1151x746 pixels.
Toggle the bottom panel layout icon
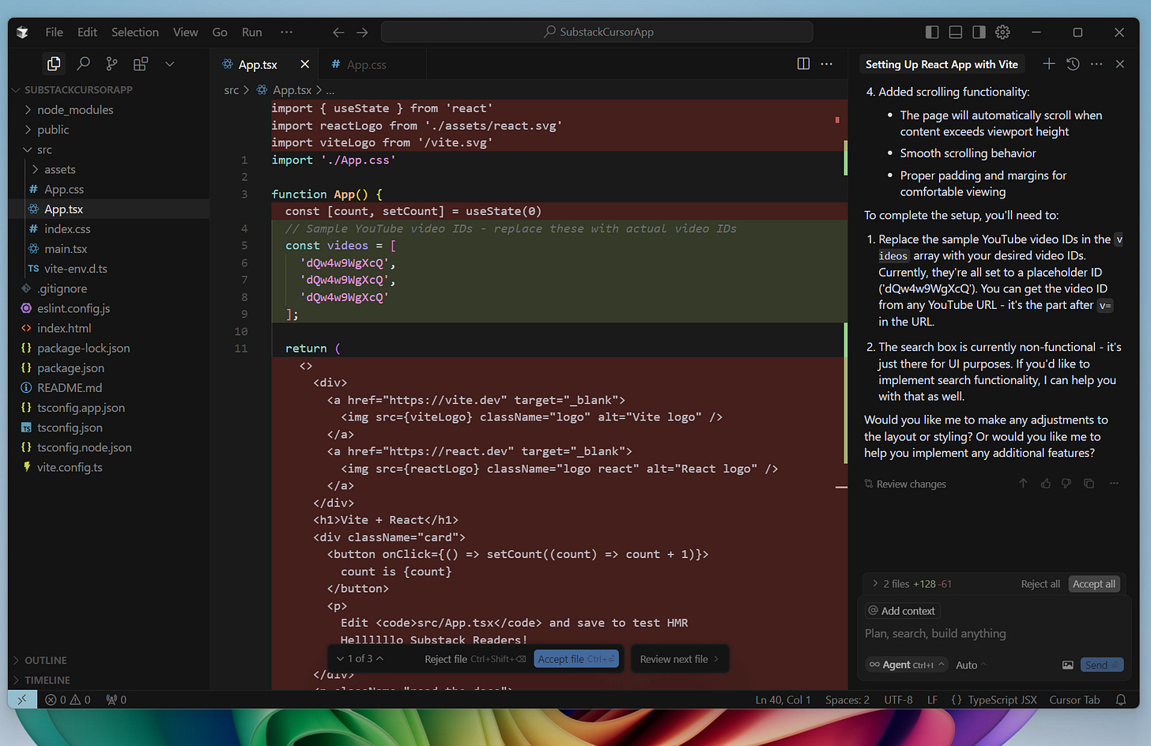pyautogui.click(x=955, y=32)
